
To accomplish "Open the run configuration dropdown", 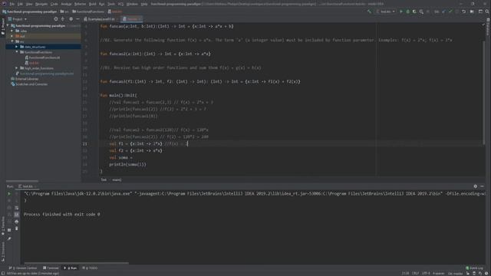I will (x=386, y=11).
